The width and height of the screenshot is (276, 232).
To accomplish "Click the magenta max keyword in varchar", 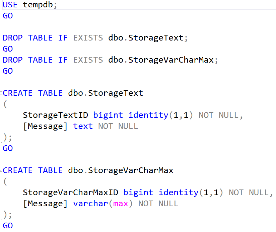I will click(121, 204).
